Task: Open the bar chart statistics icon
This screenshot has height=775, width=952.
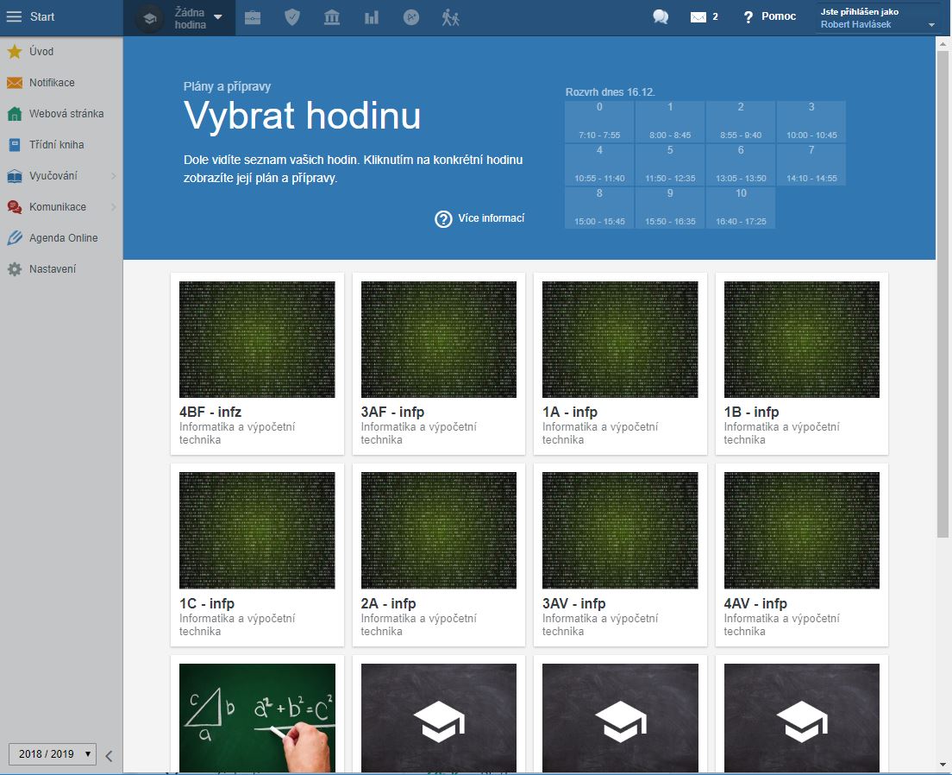Action: [x=372, y=17]
